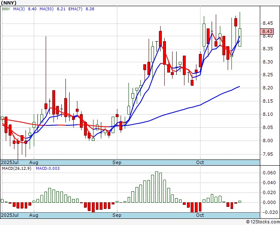Click the end of the MA(50) line
Screen dimensions: 280x225
point(239,87)
